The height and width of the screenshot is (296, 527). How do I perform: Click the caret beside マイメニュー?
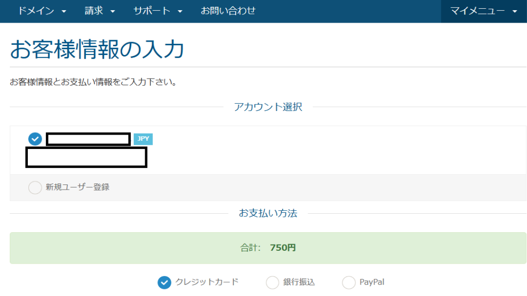tap(515, 11)
